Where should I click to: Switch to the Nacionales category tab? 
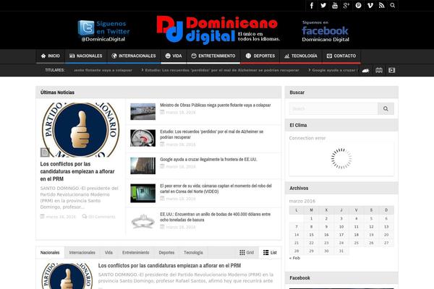pyautogui.click(x=50, y=252)
